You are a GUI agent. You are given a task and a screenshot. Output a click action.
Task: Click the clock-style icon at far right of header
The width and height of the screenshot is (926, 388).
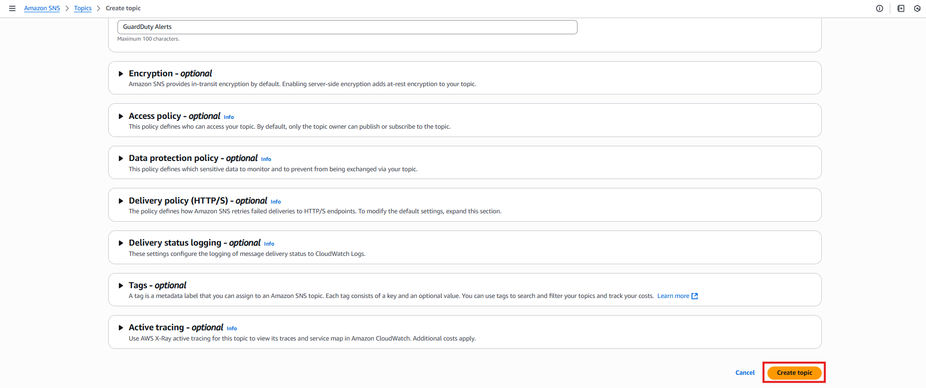[x=917, y=8]
